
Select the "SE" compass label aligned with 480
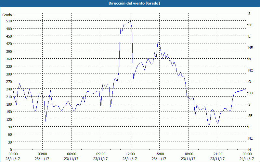pos(250,25)
